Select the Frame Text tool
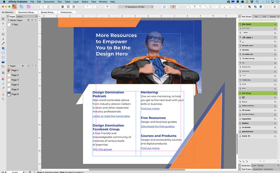The width and height of the screenshot is (280, 173). (3, 30)
